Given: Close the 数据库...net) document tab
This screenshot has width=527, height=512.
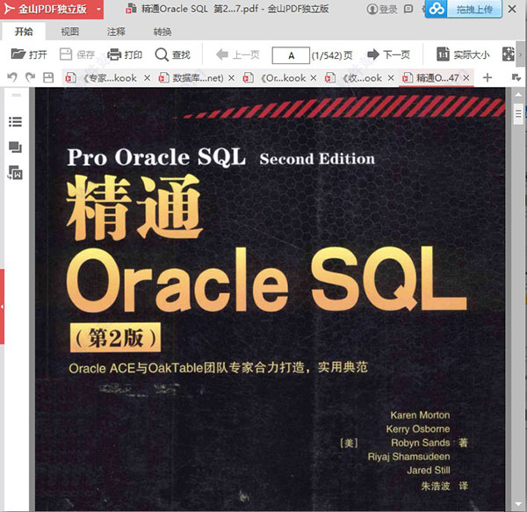Looking at the screenshot, I should pos(231,78).
